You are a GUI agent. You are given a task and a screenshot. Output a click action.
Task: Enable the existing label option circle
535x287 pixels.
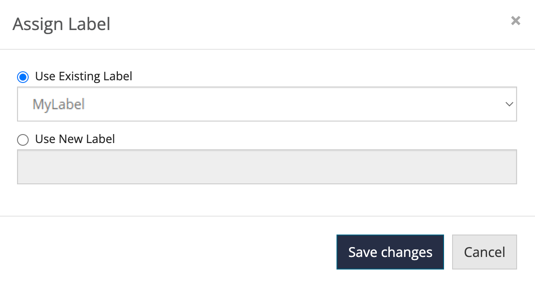(x=22, y=77)
